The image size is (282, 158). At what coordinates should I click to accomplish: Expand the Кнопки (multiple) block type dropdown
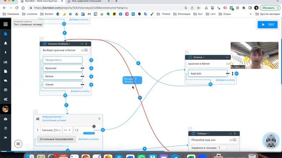[x=59, y=44]
